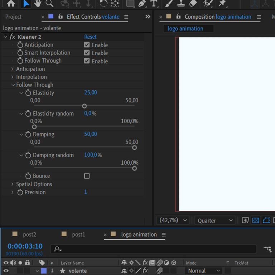Select the Zoom magnifier tool
This screenshot has width=275, height=275.
[49, 3]
